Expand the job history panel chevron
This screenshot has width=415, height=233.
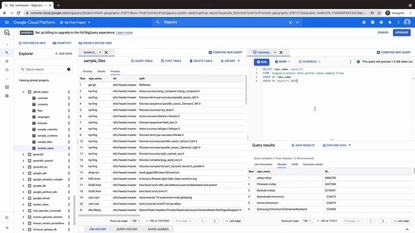click(407, 229)
